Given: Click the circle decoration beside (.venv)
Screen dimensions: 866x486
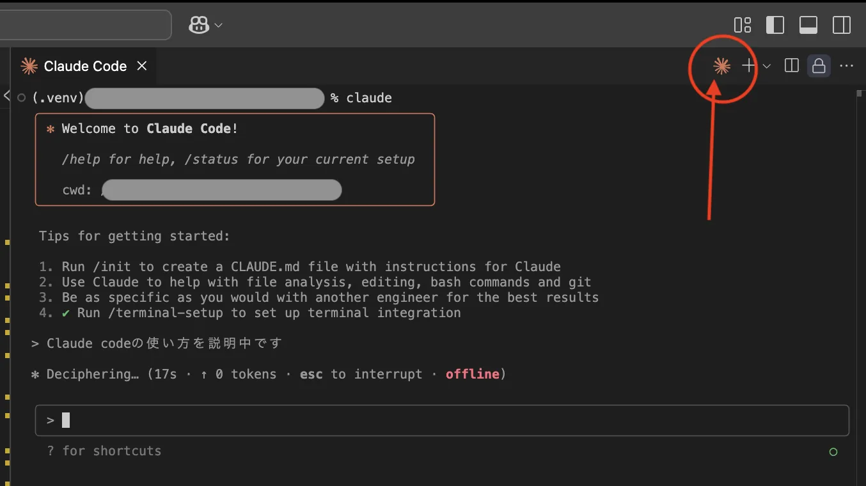Looking at the screenshot, I should [x=22, y=98].
